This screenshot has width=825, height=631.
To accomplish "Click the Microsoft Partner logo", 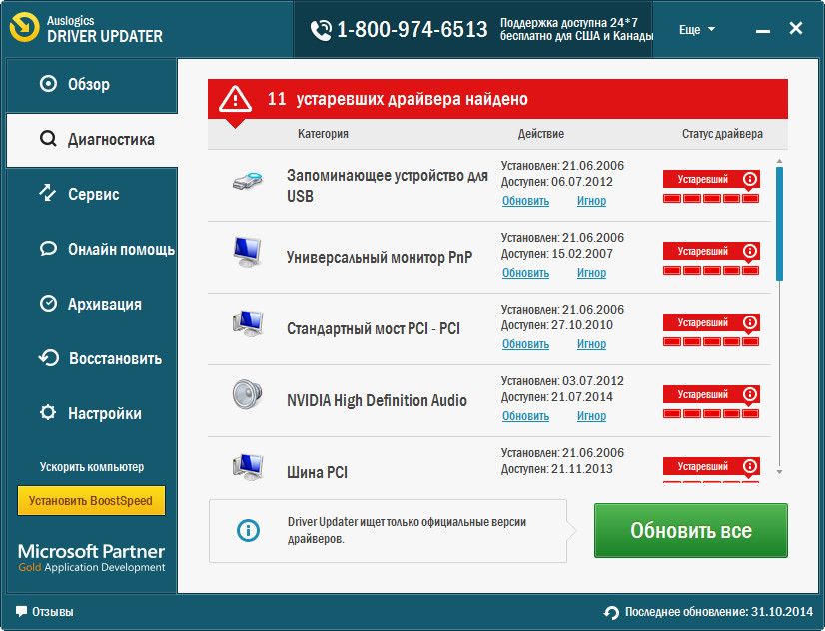I will (92, 558).
